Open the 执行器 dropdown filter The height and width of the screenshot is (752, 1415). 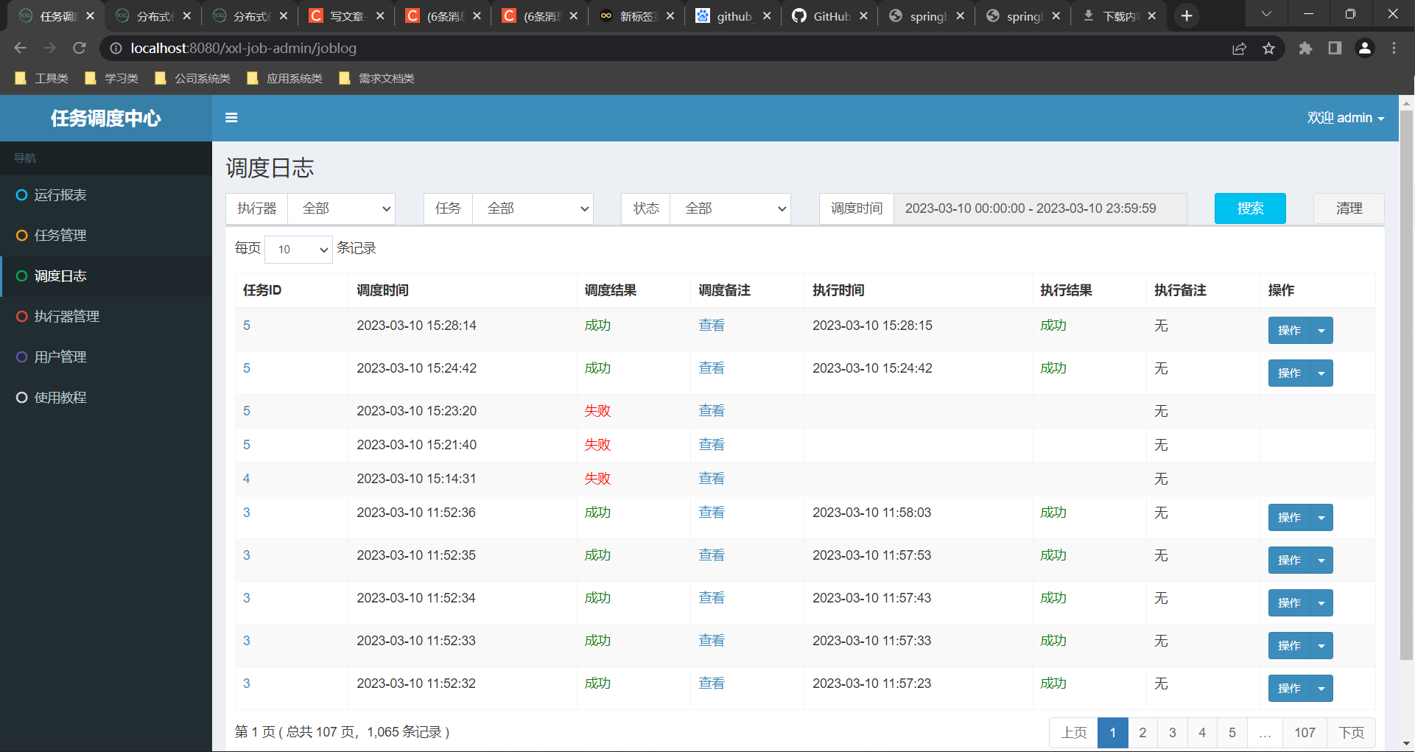pos(341,208)
